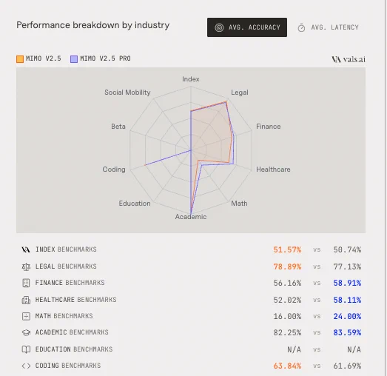Switch to the Avg. Latency tab
387x376 pixels.
click(x=329, y=27)
